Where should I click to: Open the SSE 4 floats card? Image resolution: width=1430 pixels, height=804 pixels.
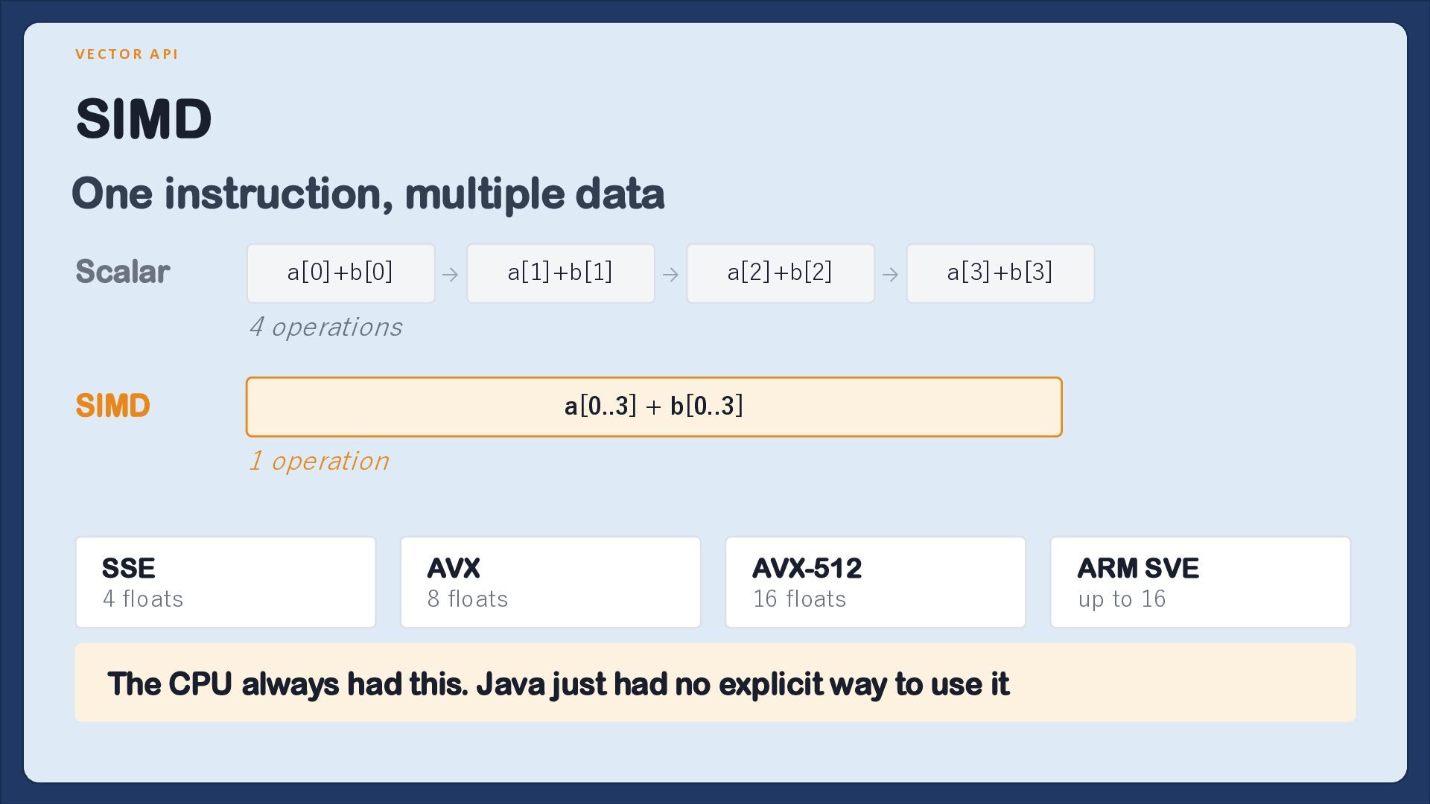tap(226, 582)
